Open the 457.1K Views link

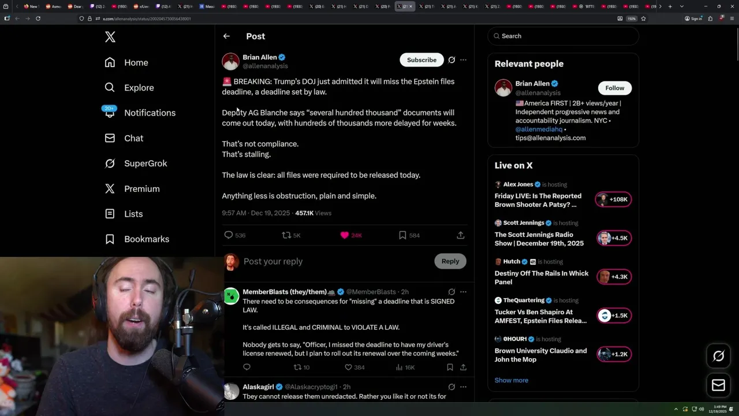point(313,213)
